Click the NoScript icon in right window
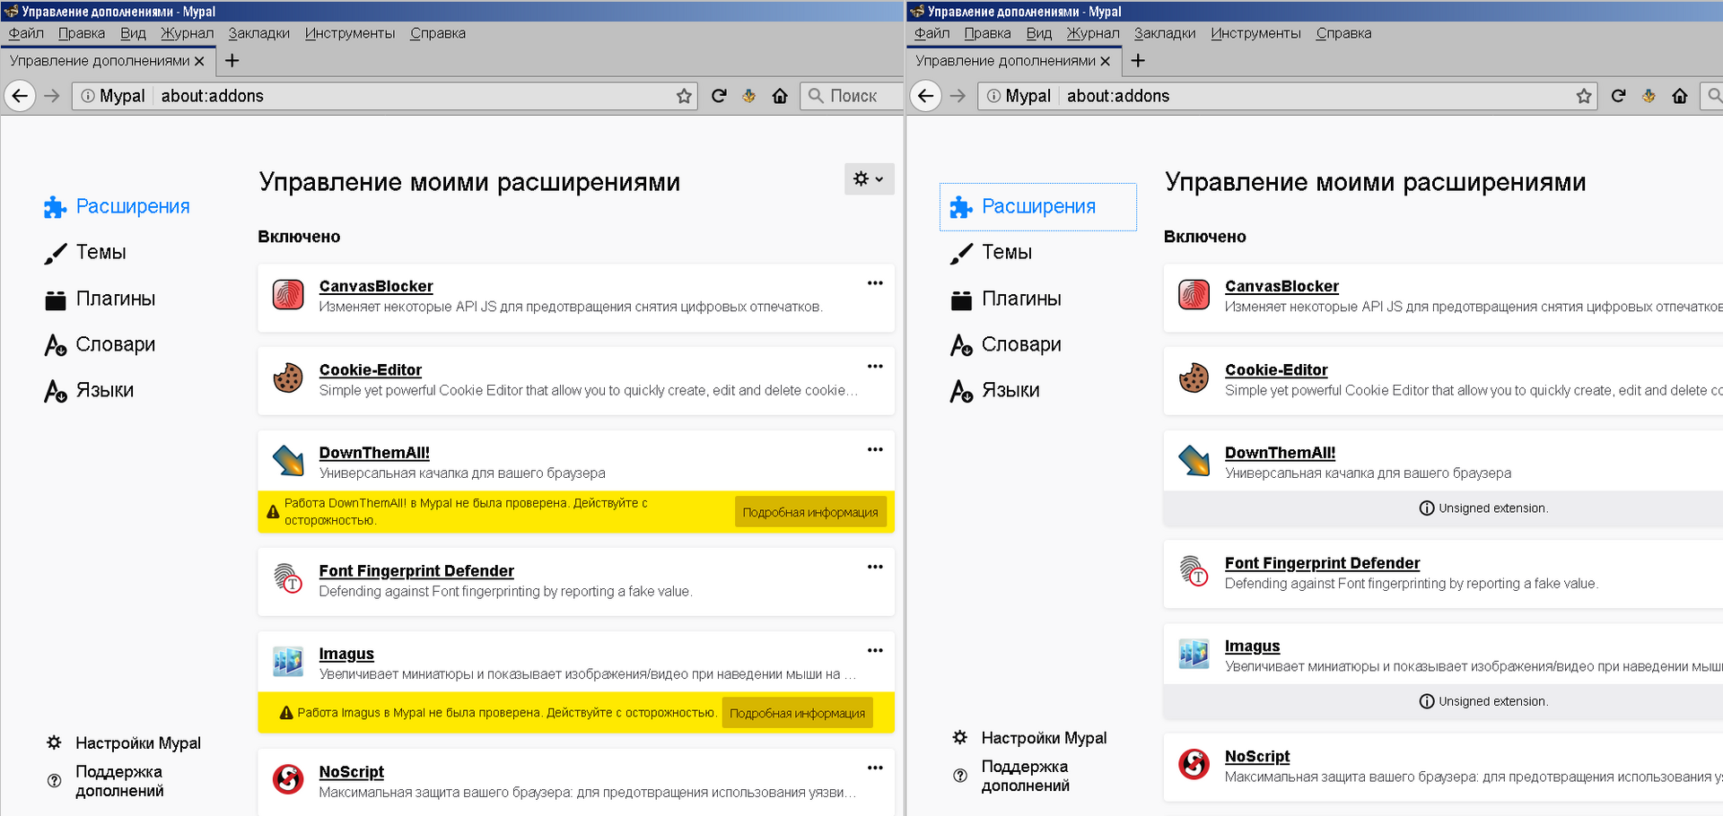This screenshot has width=1723, height=816. tap(1194, 764)
